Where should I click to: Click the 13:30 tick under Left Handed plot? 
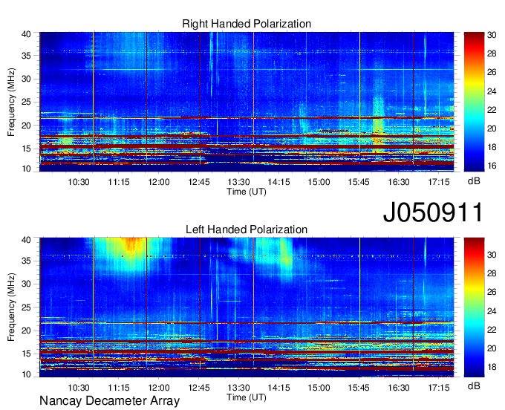tap(238, 388)
